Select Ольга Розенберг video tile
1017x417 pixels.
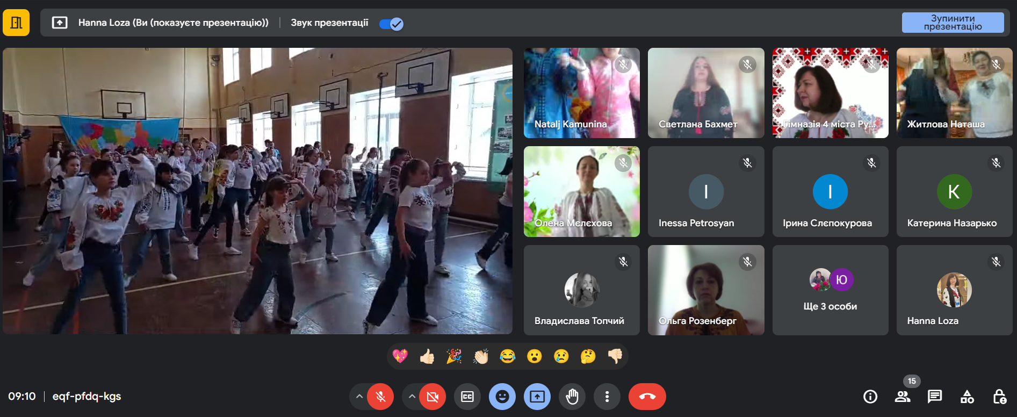(705, 290)
